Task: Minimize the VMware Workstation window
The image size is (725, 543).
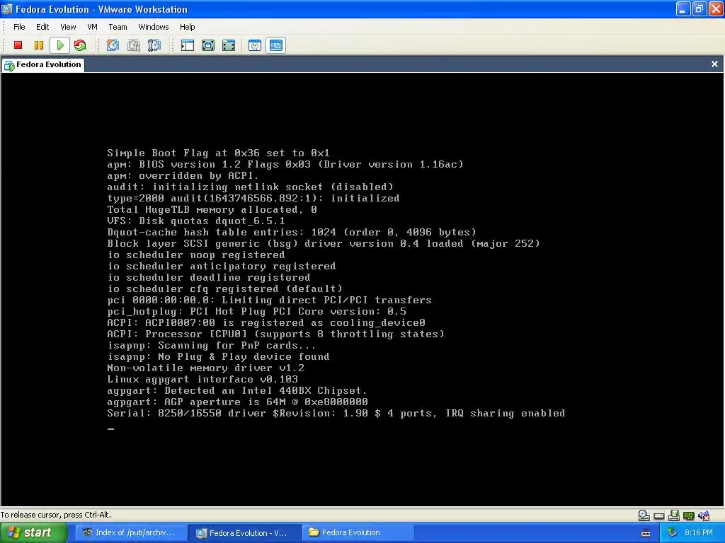Action: [x=683, y=9]
